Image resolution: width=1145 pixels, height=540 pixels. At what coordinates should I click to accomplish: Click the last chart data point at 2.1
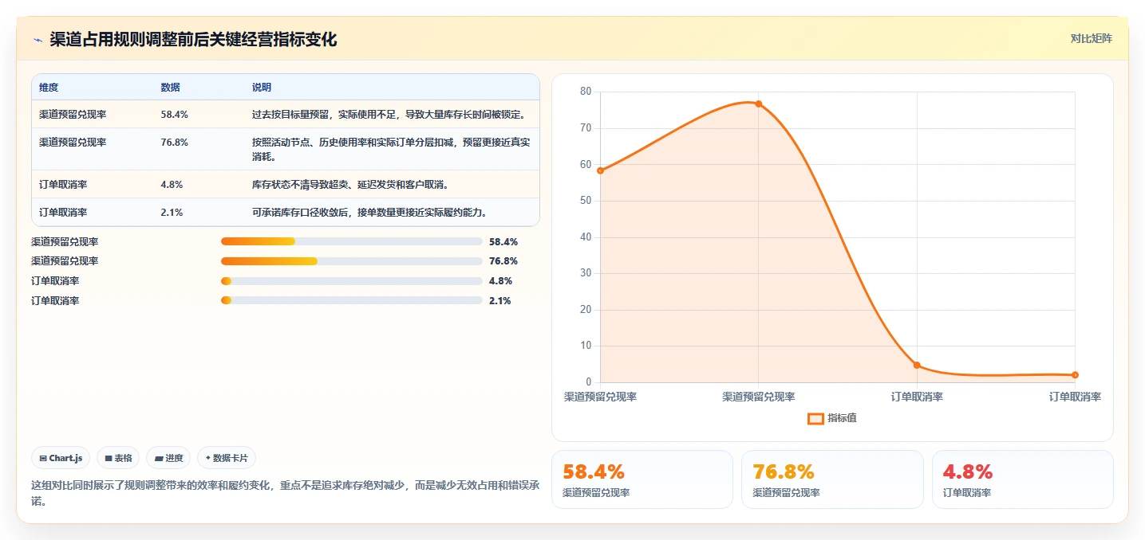click(x=1075, y=375)
